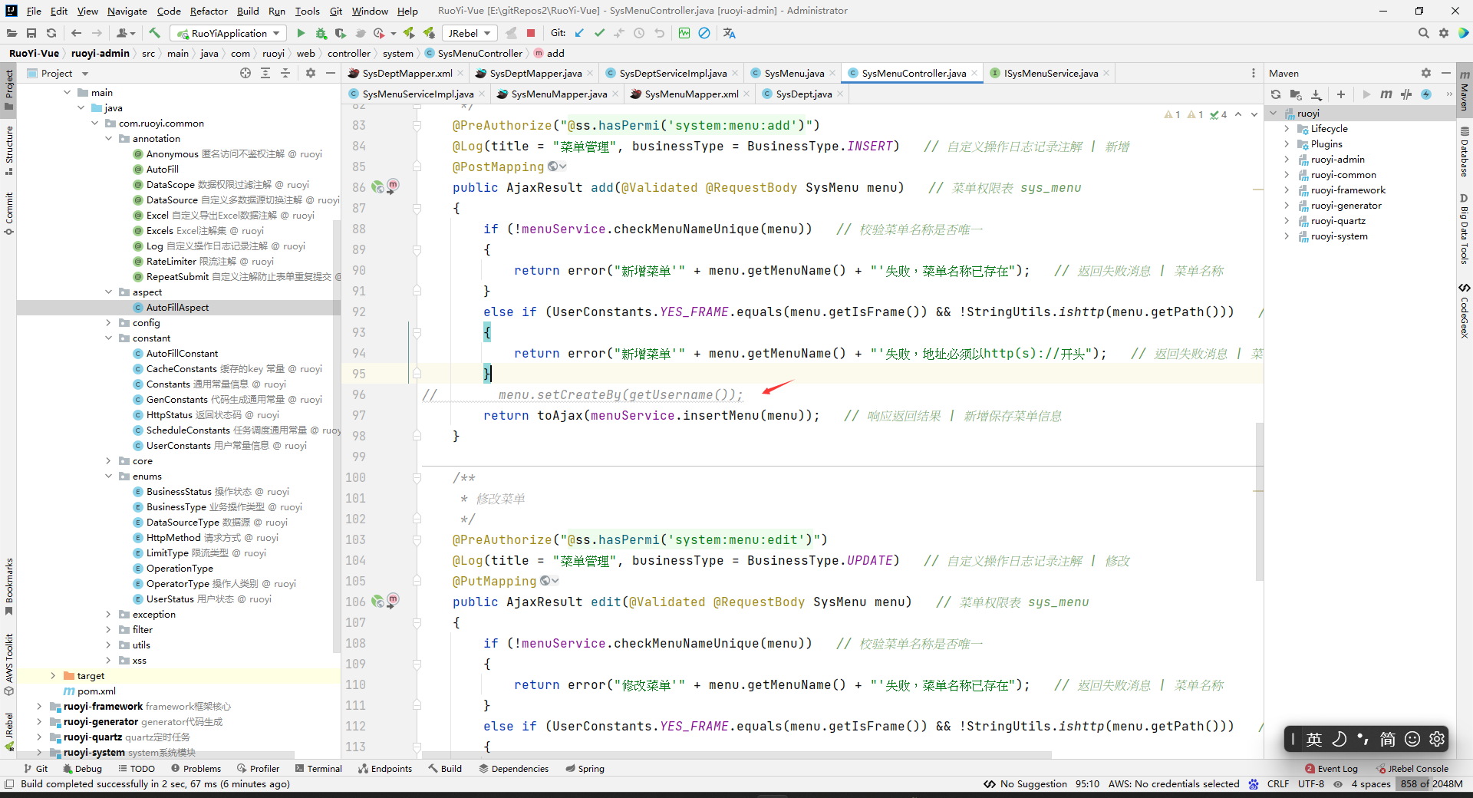Screen dimensions: 1473x798
Task: Click gutter run icon on line 86
Action: click(x=377, y=186)
